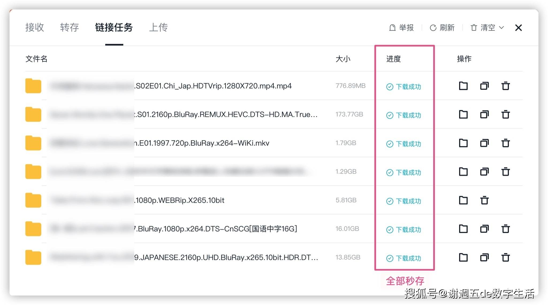Click the folder icon beside the 16.01GB file

(x=33, y=229)
